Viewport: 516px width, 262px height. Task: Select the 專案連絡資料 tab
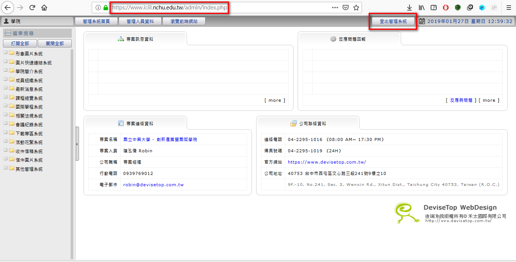point(135,123)
